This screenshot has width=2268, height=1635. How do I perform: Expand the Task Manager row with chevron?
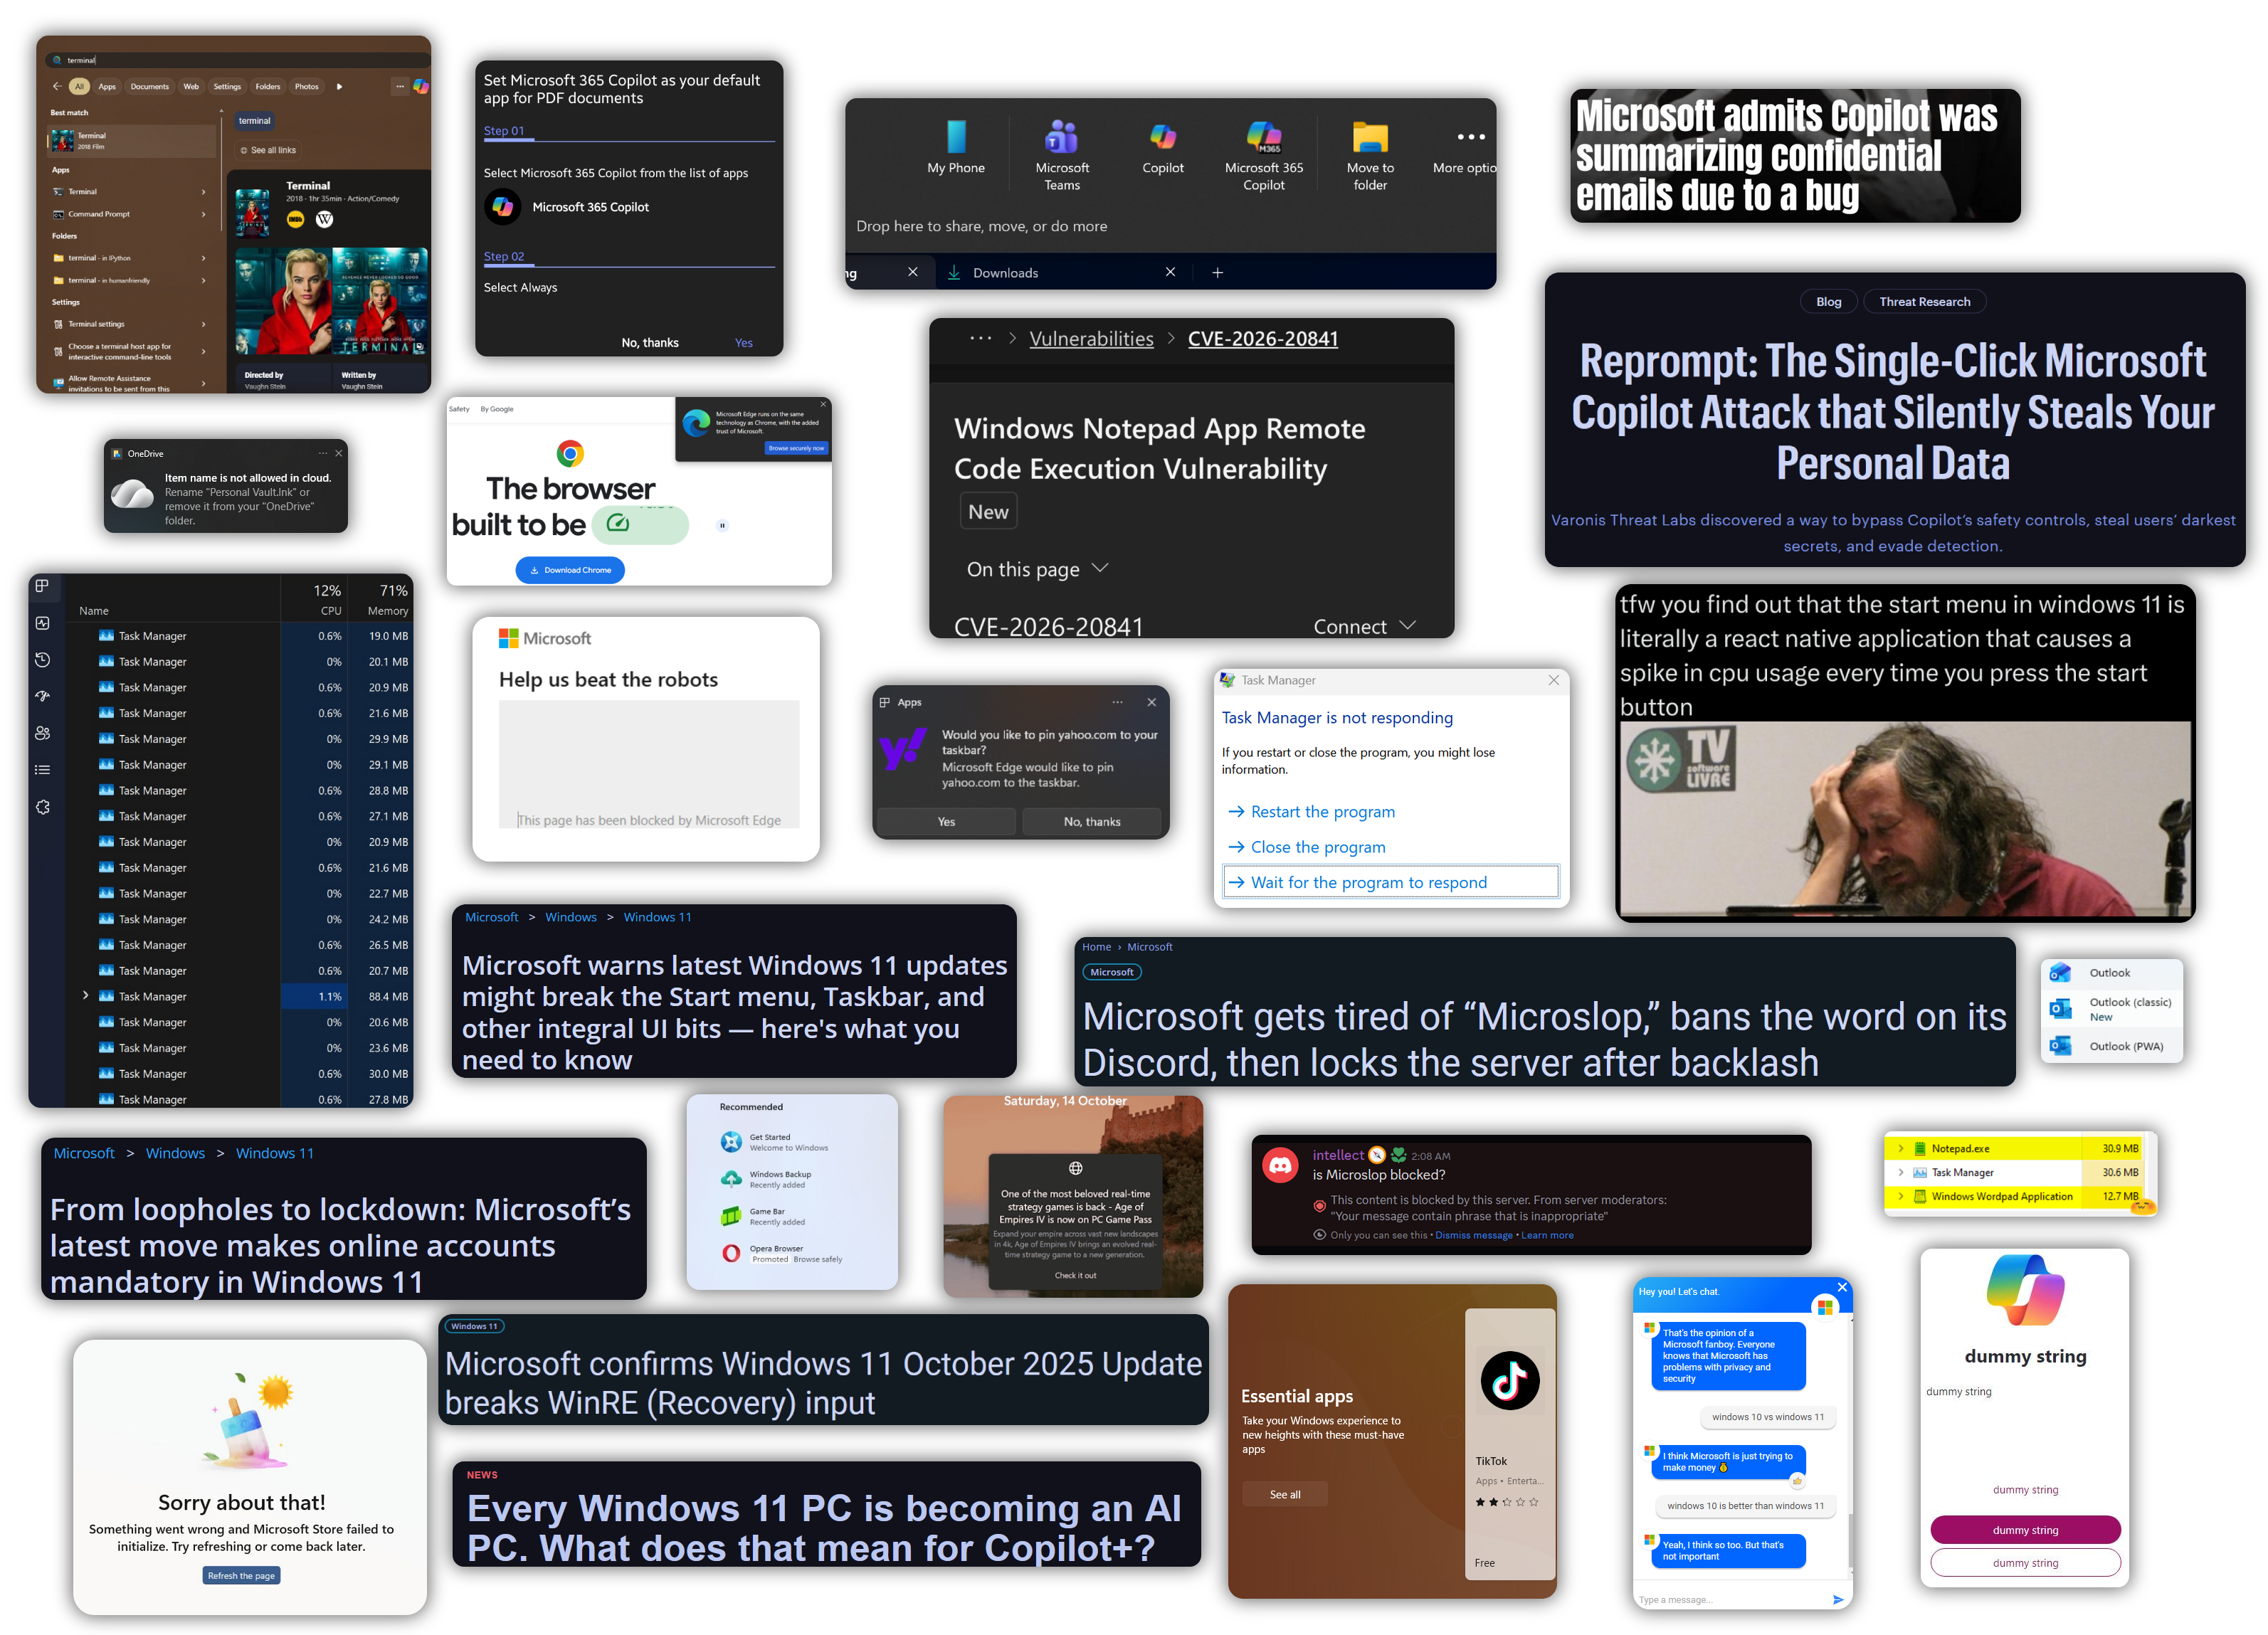click(85, 996)
